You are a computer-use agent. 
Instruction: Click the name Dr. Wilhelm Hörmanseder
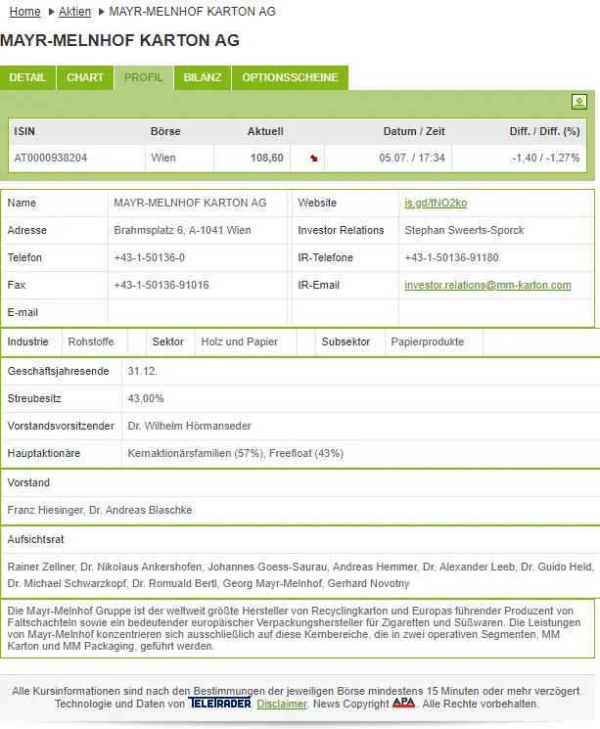[189, 426]
